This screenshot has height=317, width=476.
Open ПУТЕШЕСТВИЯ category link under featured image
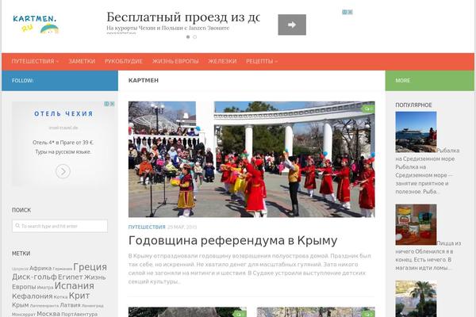pyautogui.click(x=147, y=227)
